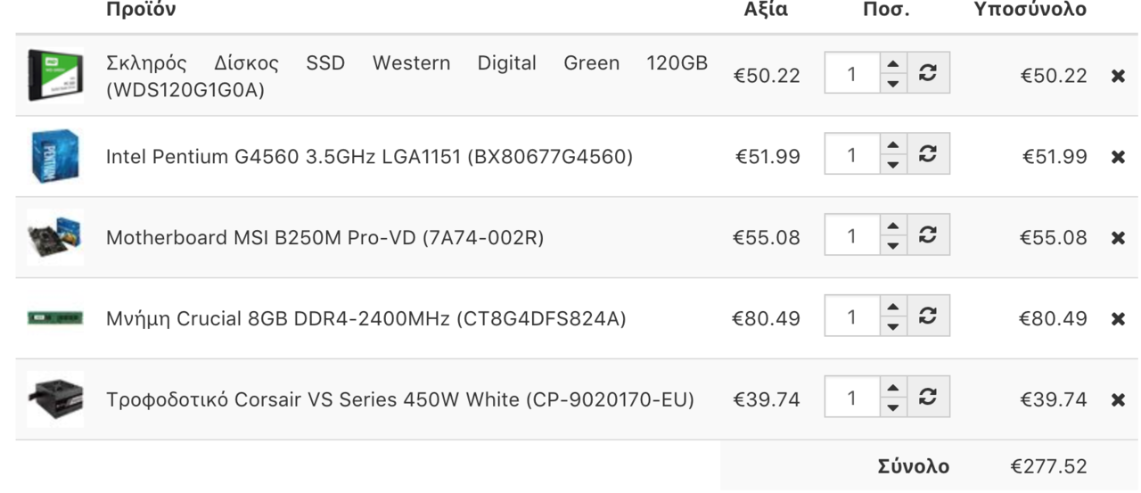Open Intel Pentium G4560 product page
Image resolution: width=1141 pixels, height=493 pixels.
369,157
